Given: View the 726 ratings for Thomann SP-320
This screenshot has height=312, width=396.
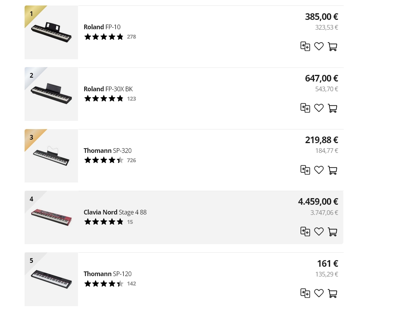Looking at the screenshot, I should (x=131, y=160).
